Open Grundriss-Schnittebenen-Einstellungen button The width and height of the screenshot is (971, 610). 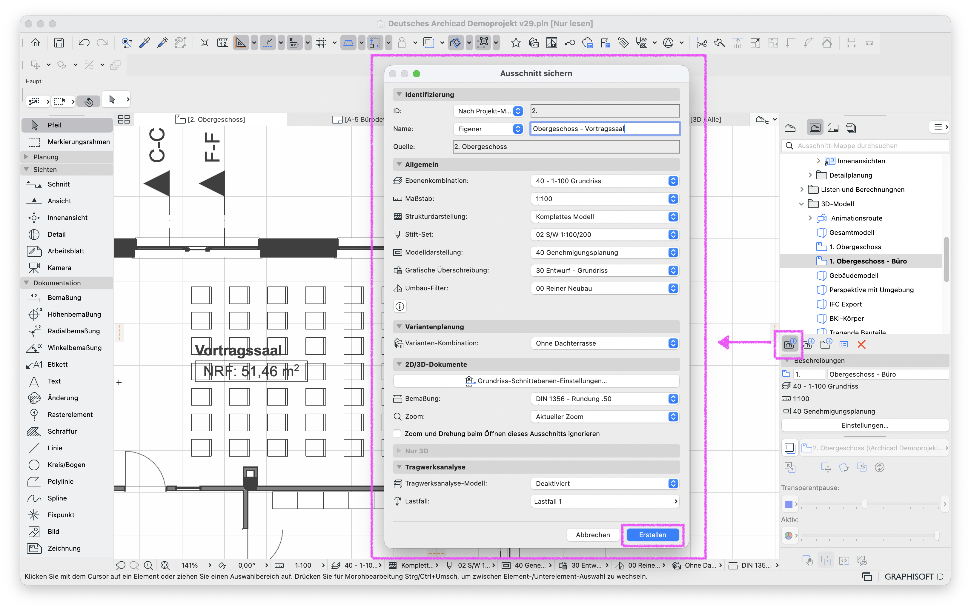536,381
